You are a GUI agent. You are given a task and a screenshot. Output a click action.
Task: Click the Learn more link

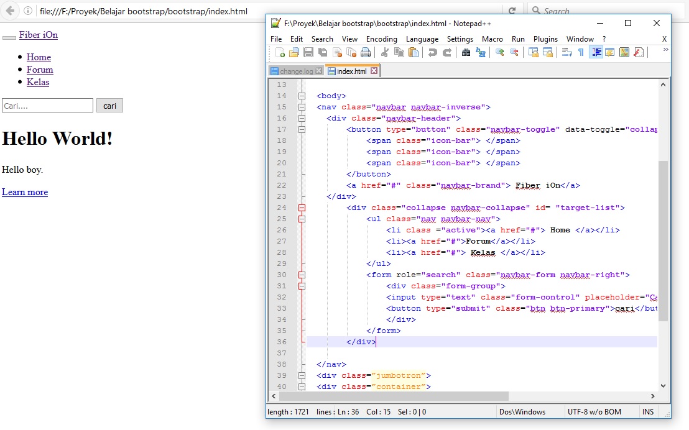[25, 192]
